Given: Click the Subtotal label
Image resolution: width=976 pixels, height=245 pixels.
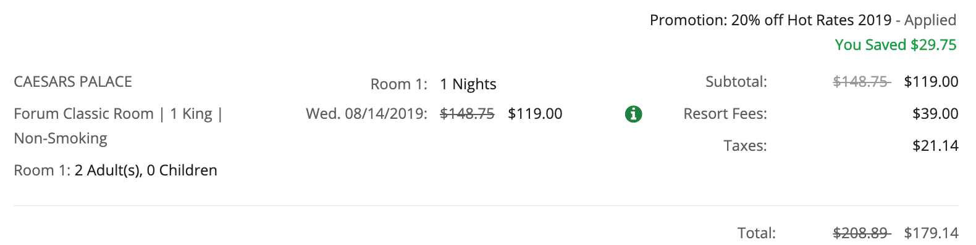Looking at the screenshot, I should tap(736, 82).
